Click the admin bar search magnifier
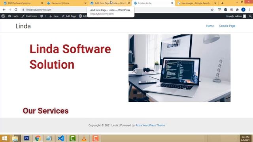 pos(250,16)
